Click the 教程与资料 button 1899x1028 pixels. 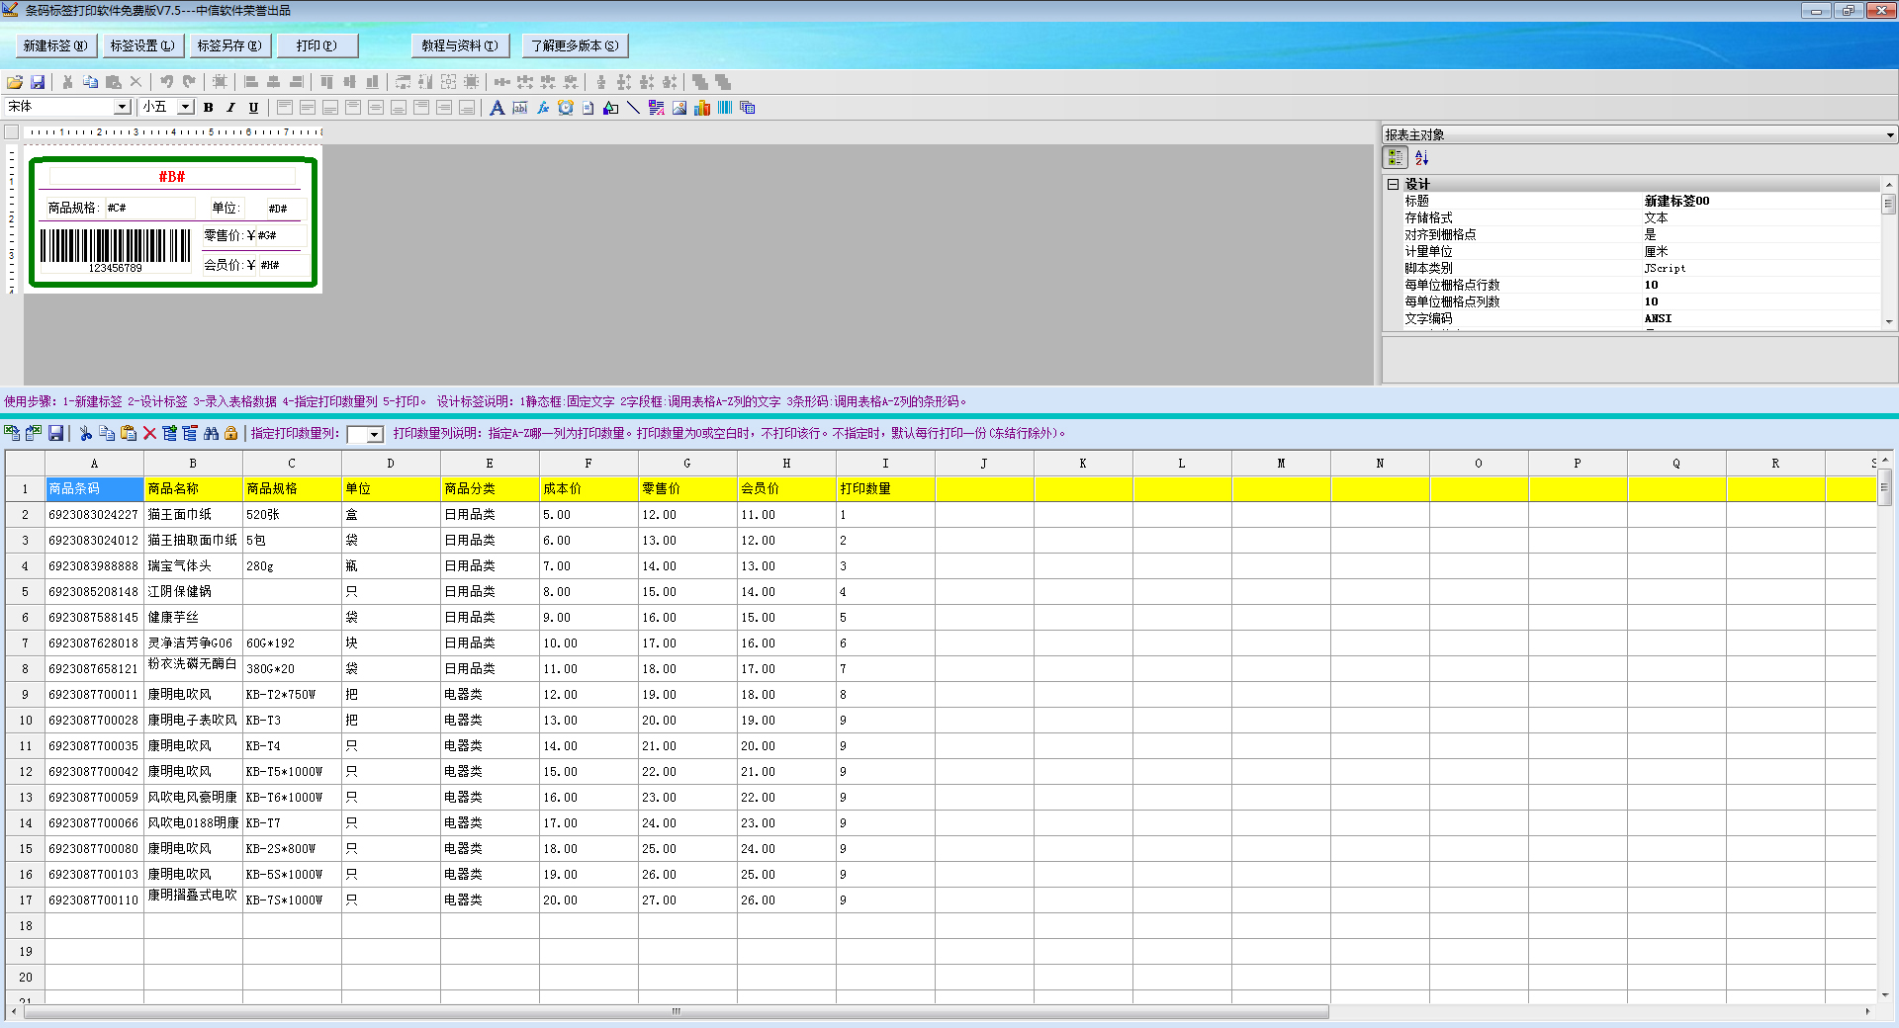[x=460, y=45]
